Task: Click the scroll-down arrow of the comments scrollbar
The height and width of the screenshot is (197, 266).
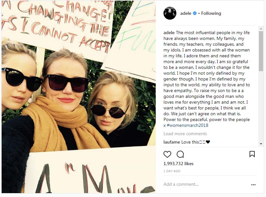Action: [x=261, y=144]
